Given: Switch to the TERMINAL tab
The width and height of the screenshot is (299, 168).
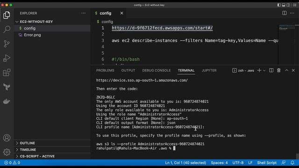Looking at the screenshot, I should (x=186, y=70).
